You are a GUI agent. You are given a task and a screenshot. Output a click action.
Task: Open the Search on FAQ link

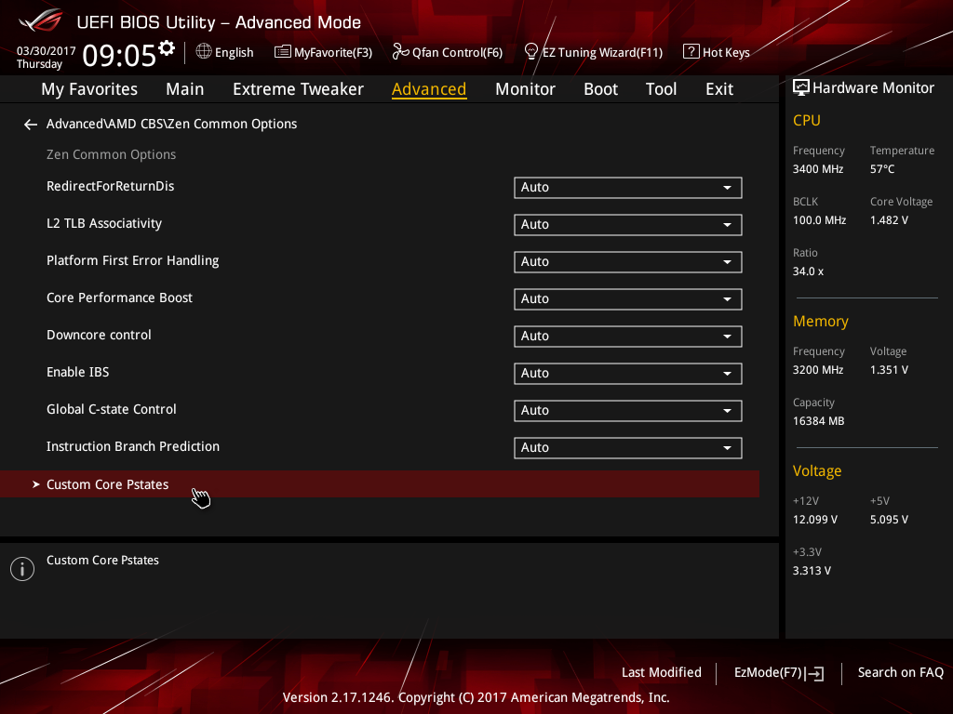[x=900, y=673]
